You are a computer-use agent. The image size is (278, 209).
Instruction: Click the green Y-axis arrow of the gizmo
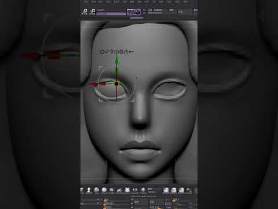click(116, 60)
